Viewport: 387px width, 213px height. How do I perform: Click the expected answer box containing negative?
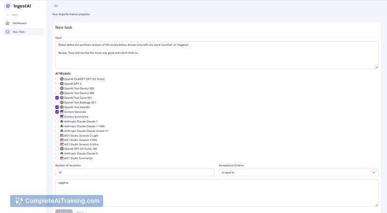pyautogui.click(x=217, y=193)
